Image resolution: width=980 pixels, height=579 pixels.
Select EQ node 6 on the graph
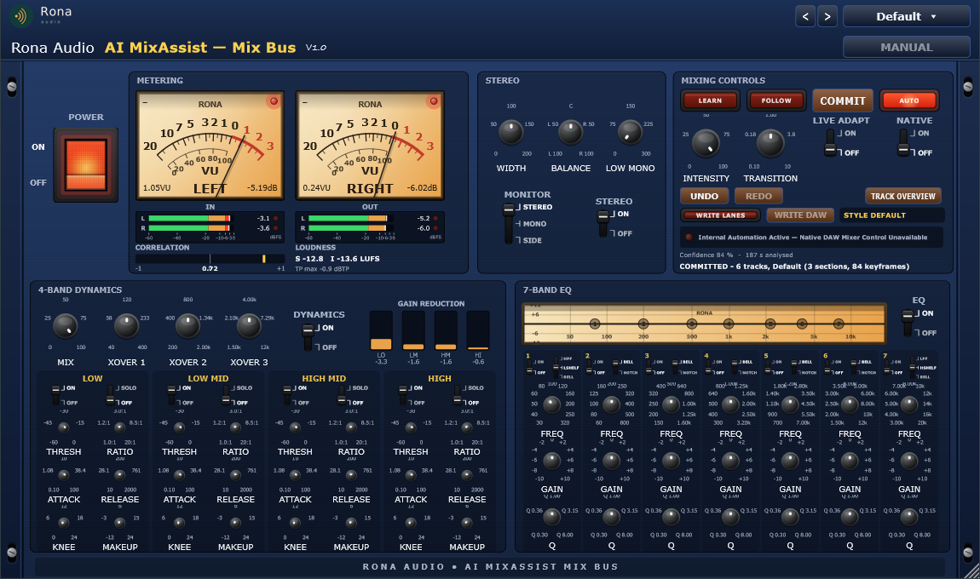[x=802, y=324]
